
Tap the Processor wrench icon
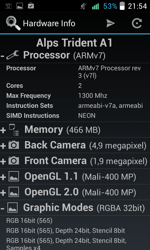[12, 55]
